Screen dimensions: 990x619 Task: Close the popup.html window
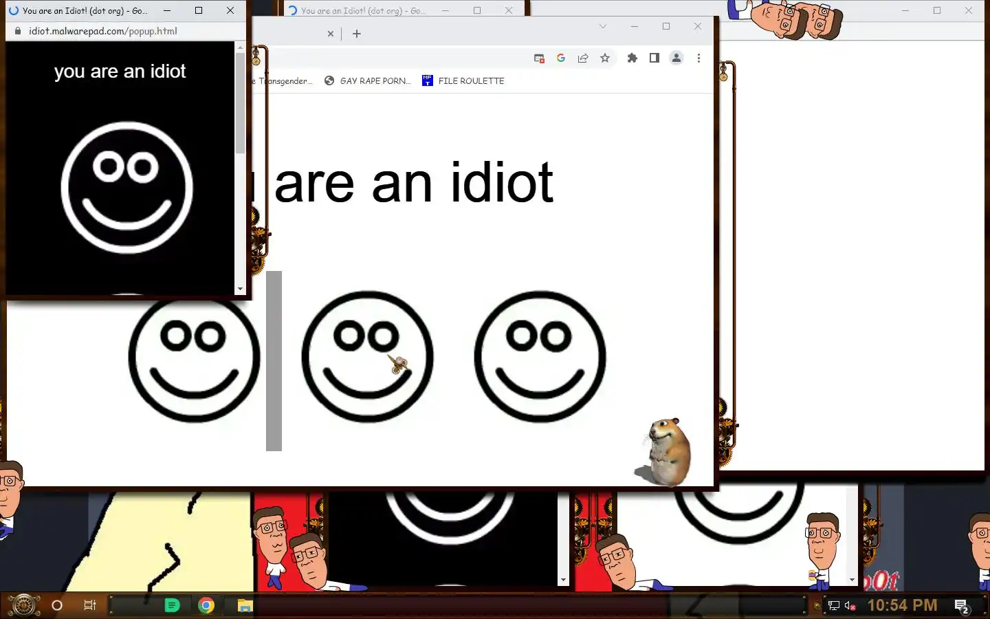230,10
